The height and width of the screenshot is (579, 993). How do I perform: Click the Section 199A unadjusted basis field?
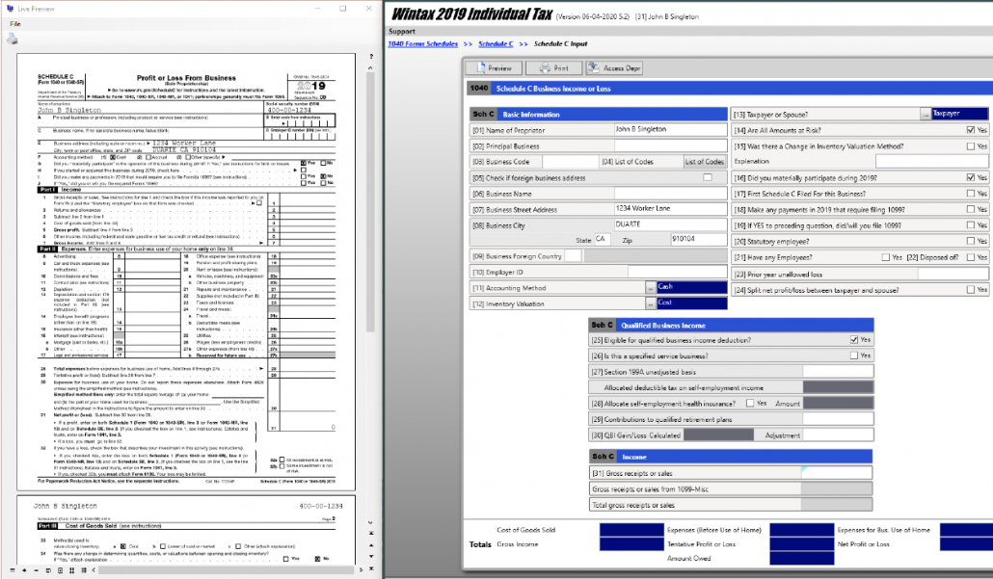[838, 372]
